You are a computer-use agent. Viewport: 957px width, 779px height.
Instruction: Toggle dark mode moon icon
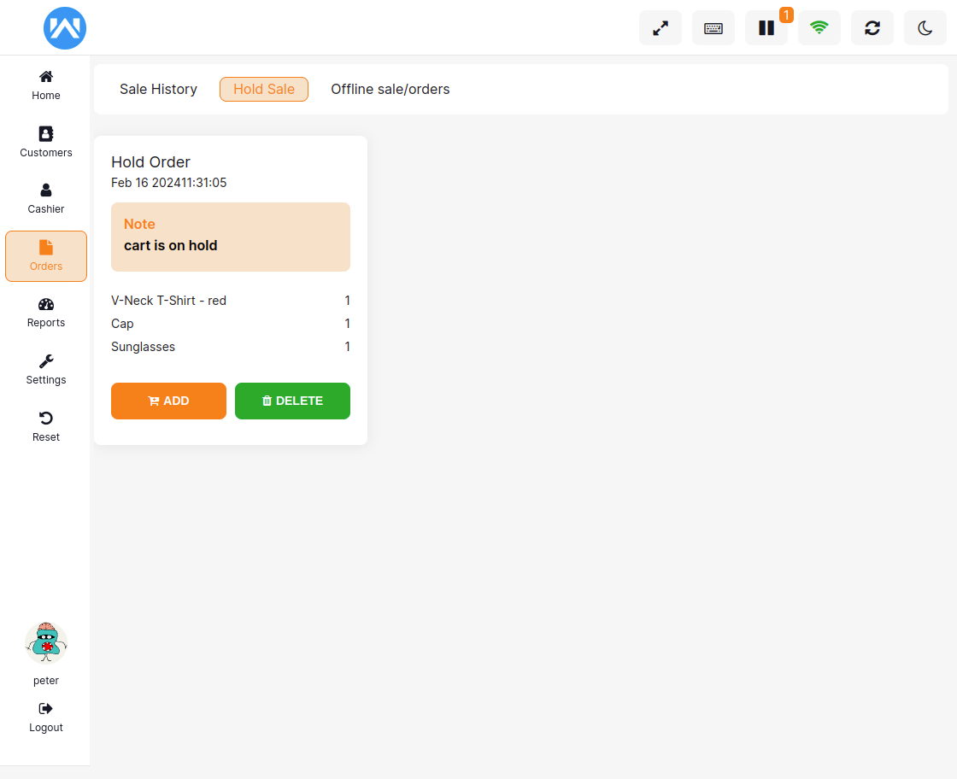[x=925, y=28]
